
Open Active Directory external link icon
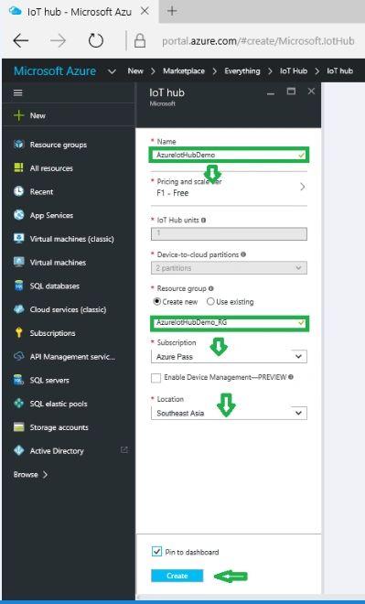(124, 449)
